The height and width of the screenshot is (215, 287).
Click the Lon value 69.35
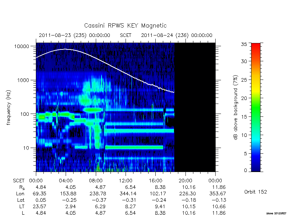point(39,193)
